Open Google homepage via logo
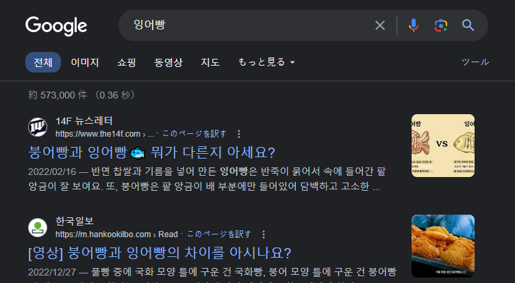This screenshot has height=283, width=515. (56, 26)
